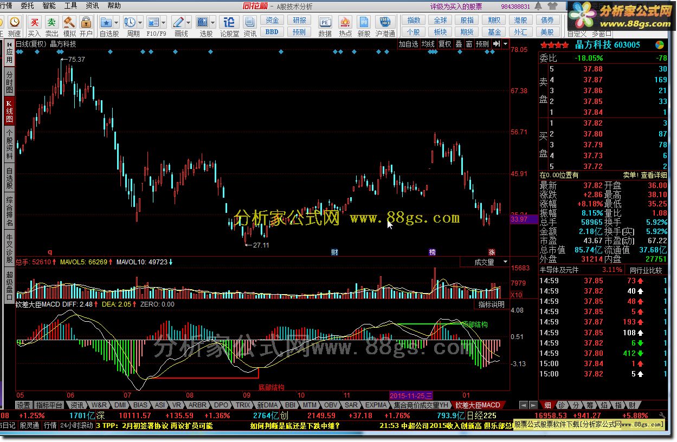Toggle the 复权 adjustment button
The image size is (677, 442).
[x=444, y=44]
